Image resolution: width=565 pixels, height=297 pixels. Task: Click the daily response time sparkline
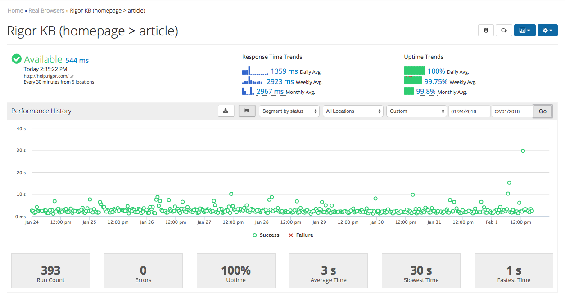click(x=255, y=71)
